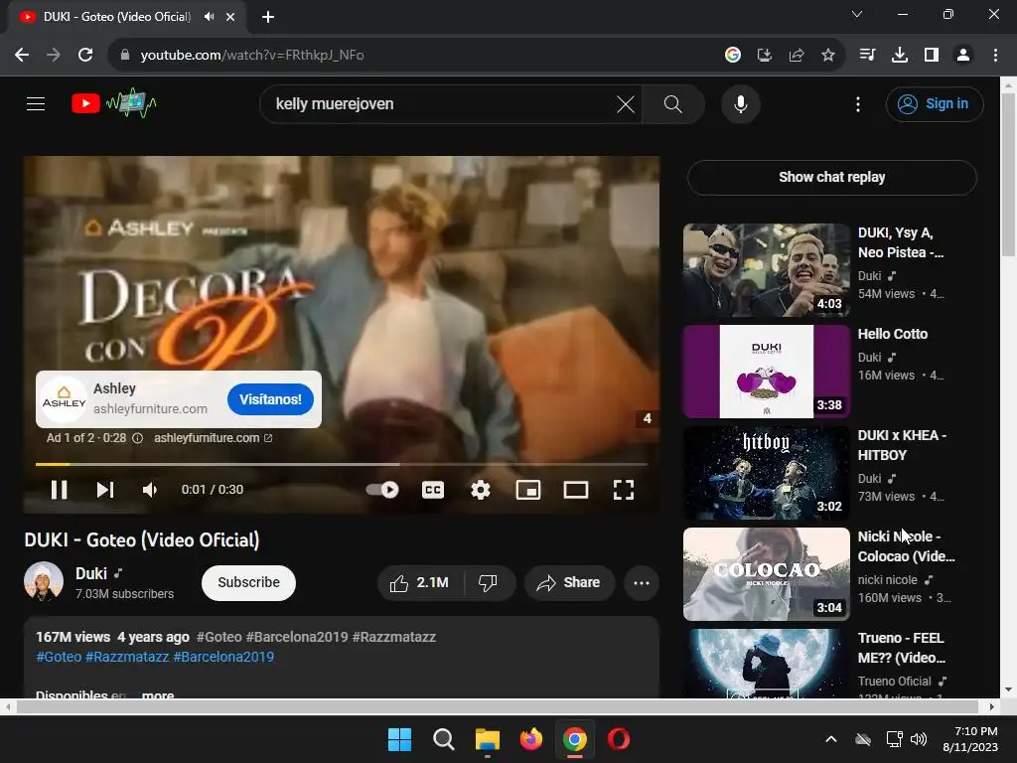
Task: Open media control icon in toolbar
Action: pos(867,56)
